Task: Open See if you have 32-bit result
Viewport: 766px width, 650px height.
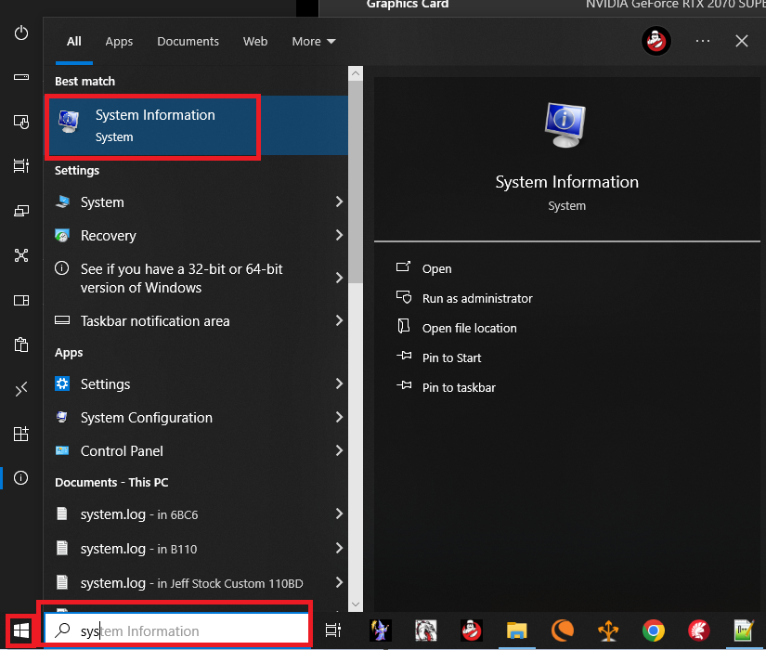Action: (195, 278)
